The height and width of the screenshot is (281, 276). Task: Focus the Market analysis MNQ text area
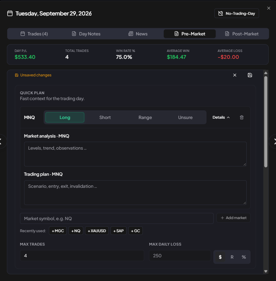[135, 154]
